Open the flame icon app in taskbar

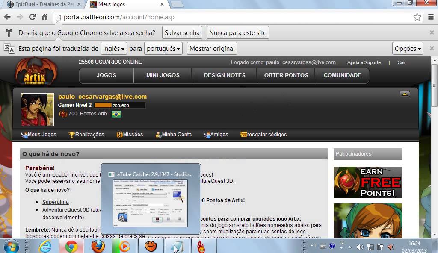[x=201, y=247]
